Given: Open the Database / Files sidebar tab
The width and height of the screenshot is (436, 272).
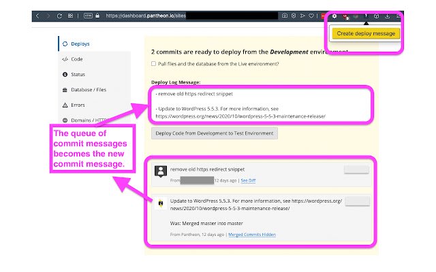Looking at the screenshot, I should point(95,90).
